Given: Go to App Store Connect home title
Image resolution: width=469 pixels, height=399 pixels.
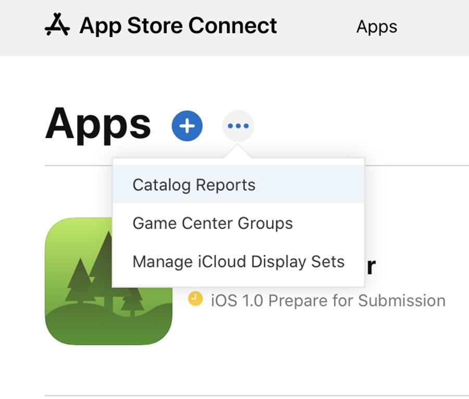Looking at the screenshot, I should coord(178,26).
